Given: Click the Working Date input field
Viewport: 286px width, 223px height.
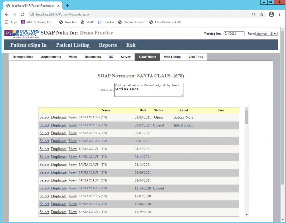Looking at the screenshot, I should coord(234,34).
